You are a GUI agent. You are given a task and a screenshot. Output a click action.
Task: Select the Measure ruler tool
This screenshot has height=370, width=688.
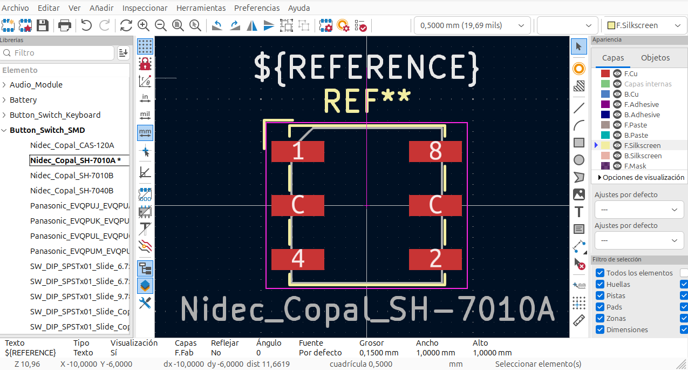(x=578, y=320)
